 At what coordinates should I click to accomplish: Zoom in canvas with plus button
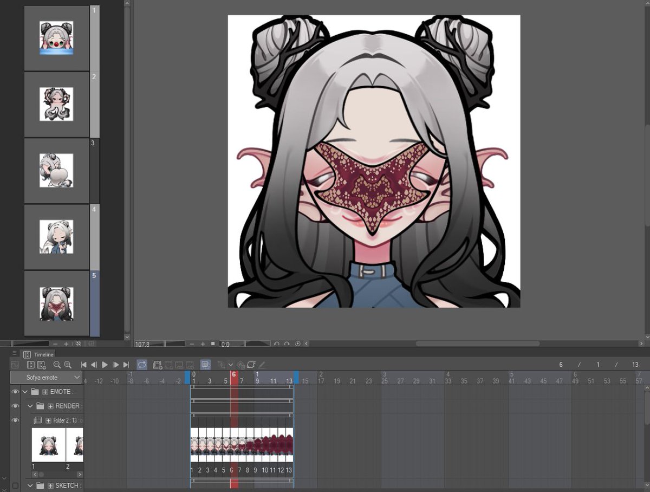pyautogui.click(x=203, y=344)
